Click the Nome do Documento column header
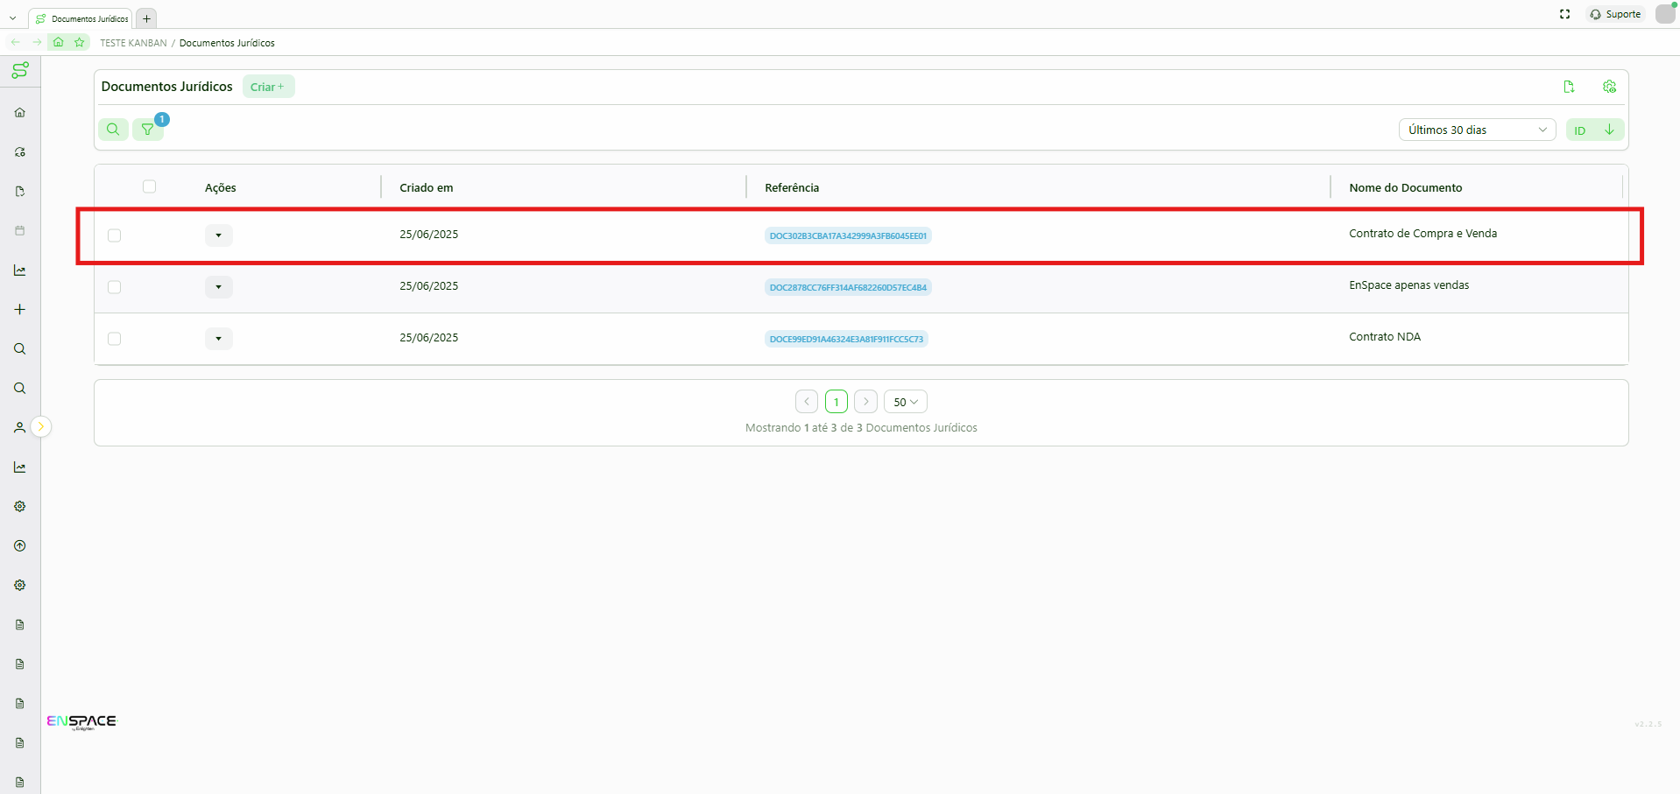The image size is (1680, 794). pos(1406,187)
